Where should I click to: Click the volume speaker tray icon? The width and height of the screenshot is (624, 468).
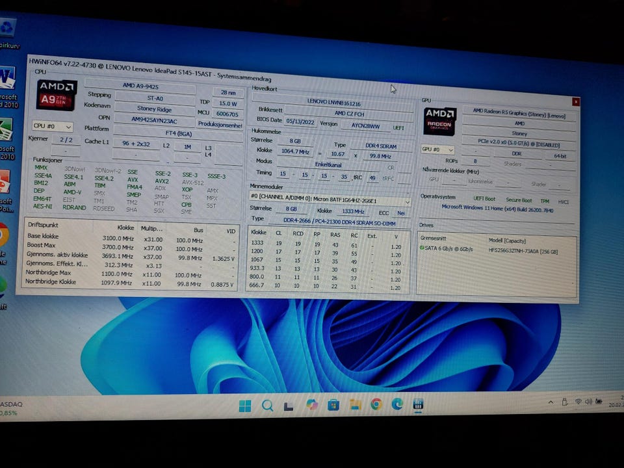pyautogui.click(x=589, y=402)
